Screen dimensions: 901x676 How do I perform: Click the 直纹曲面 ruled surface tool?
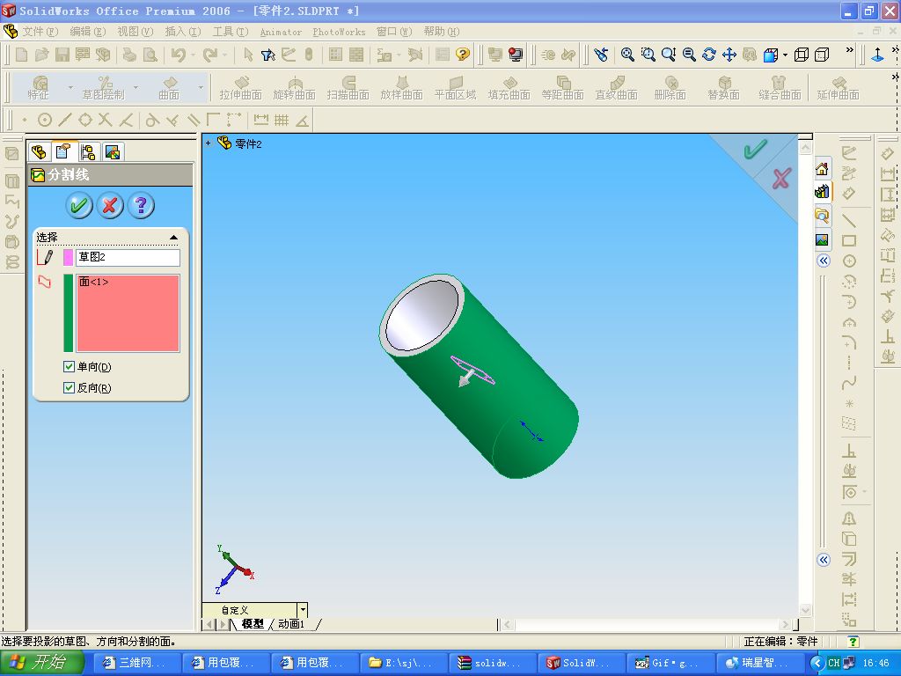[x=617, y=88]
